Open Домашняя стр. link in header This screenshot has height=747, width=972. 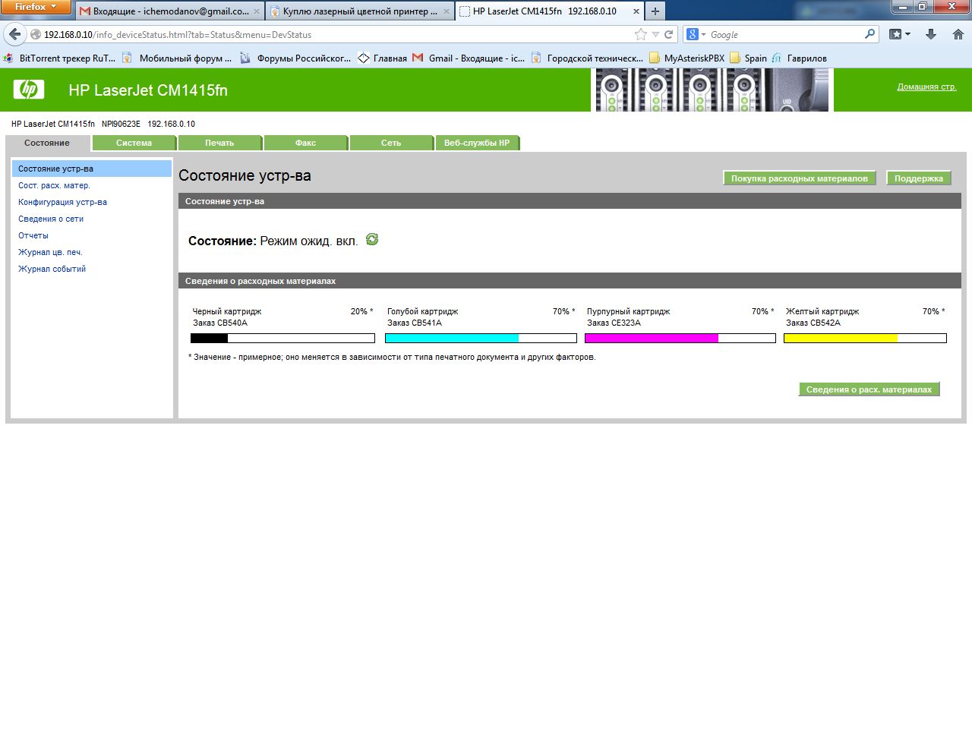click(926, 87)
